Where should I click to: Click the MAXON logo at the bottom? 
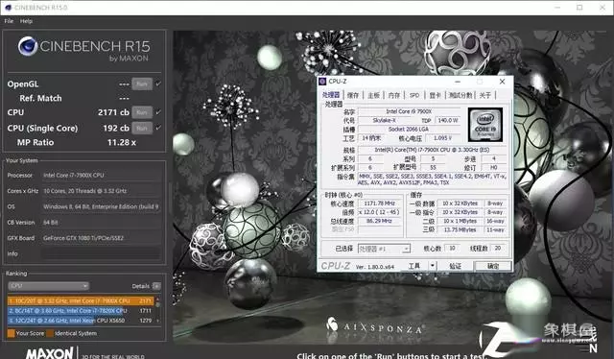(x=49, y=353)
